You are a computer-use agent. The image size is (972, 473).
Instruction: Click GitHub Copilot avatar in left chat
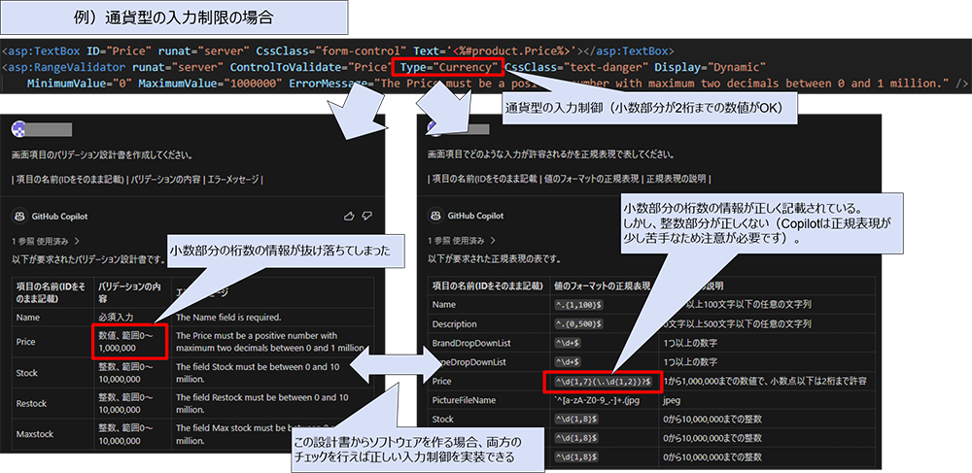point(17,216)
